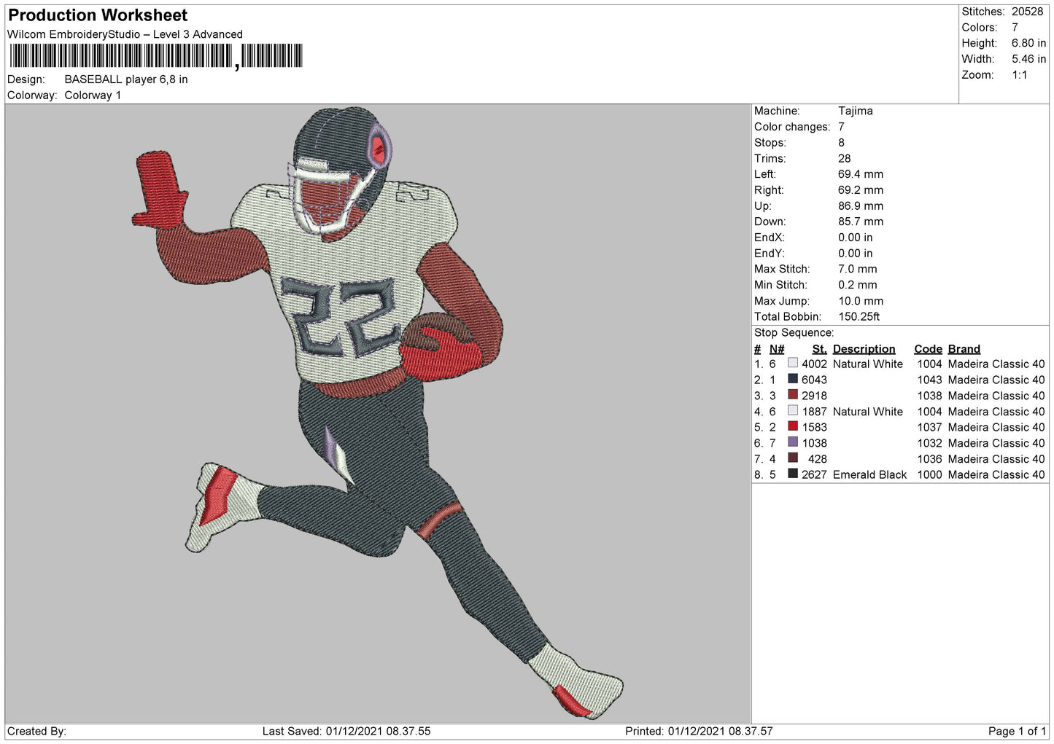Click the barcode under the software name
This screenshot has width=1054, height=744.
(155, 56)
